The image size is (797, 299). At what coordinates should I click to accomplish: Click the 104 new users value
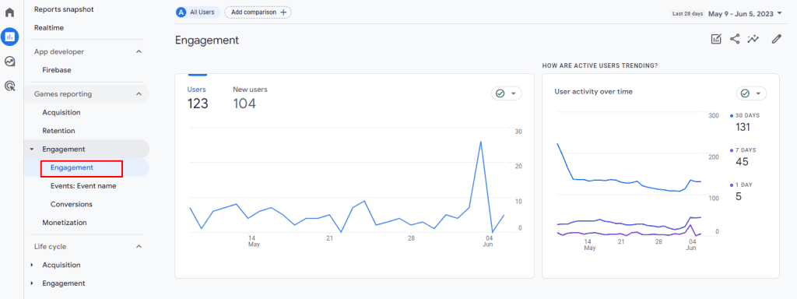point(244,104)
